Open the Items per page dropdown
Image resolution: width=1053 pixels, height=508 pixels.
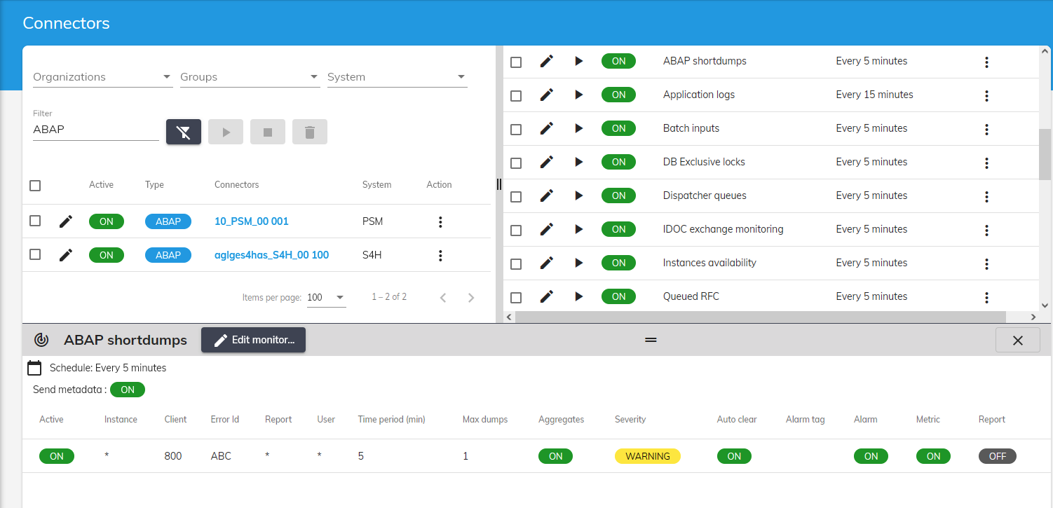pyautogui.click(x=327, y=297)
